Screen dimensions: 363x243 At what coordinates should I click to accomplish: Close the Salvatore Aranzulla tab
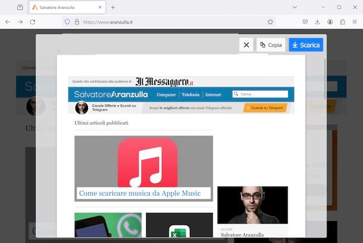click(100, 7)
